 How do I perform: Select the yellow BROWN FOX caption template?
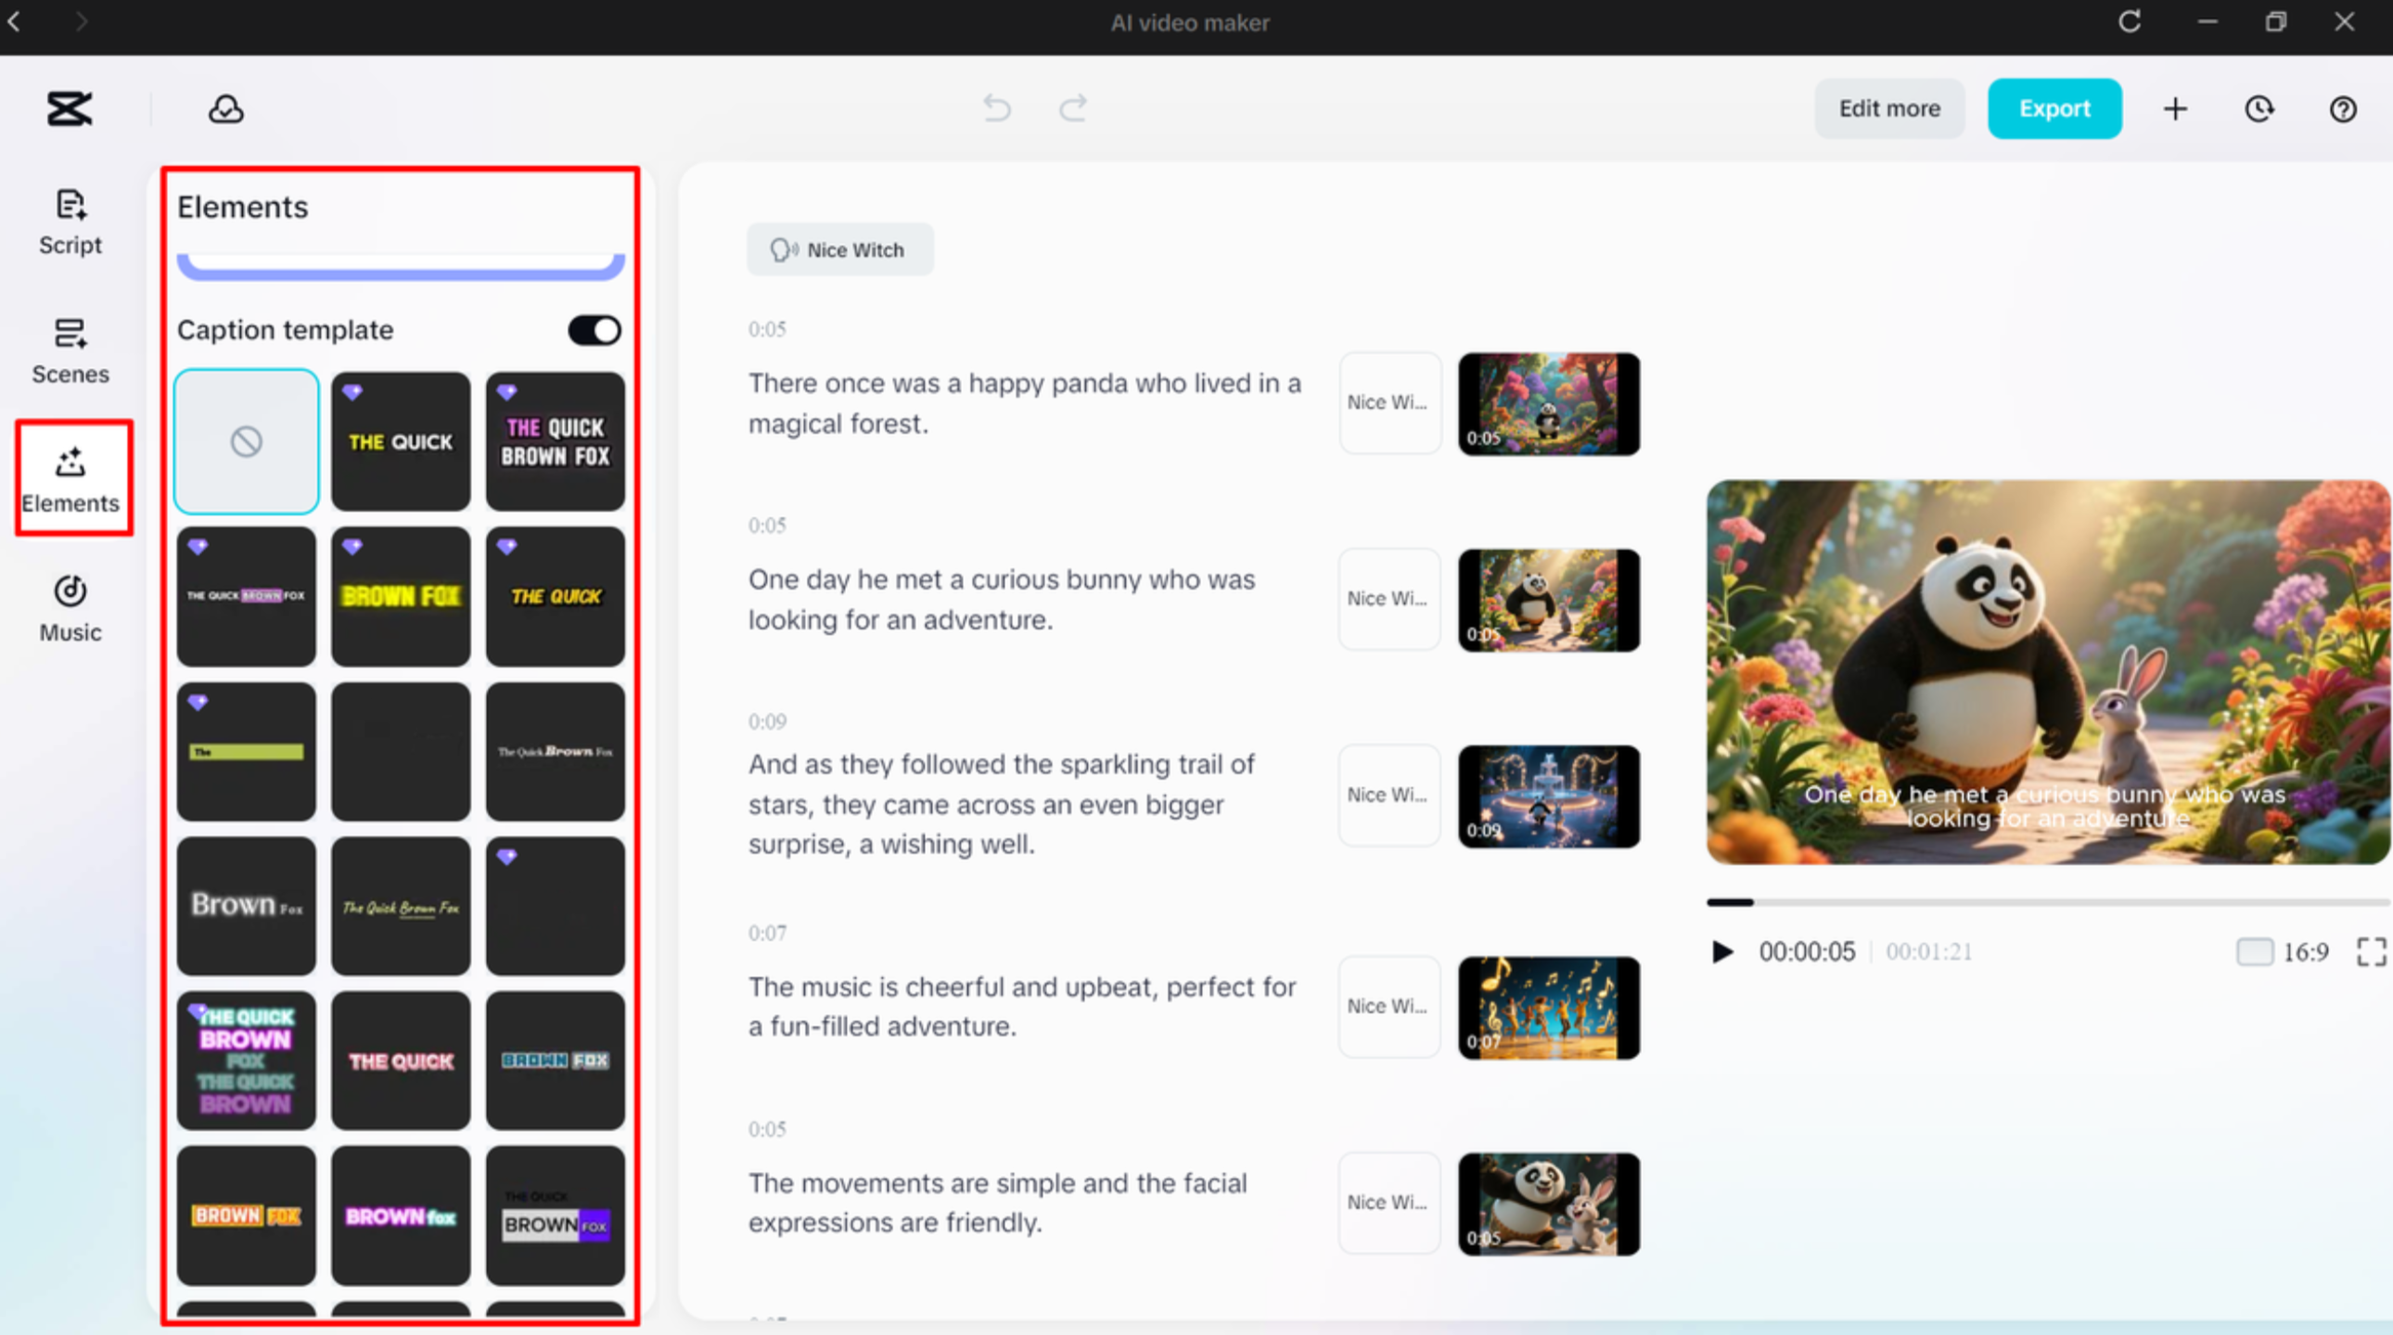(x=401, y=595)
